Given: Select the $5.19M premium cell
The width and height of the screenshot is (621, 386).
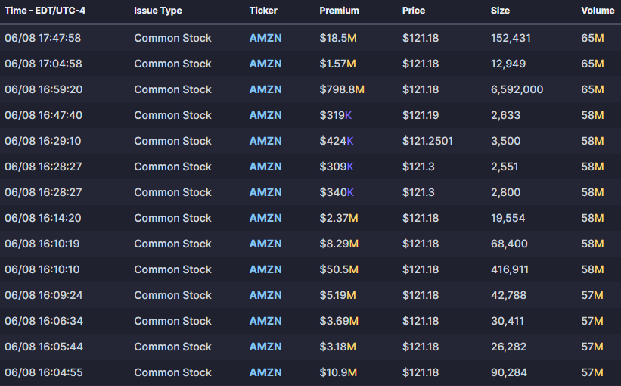Looking at the screenshot, I should point(338,295).
